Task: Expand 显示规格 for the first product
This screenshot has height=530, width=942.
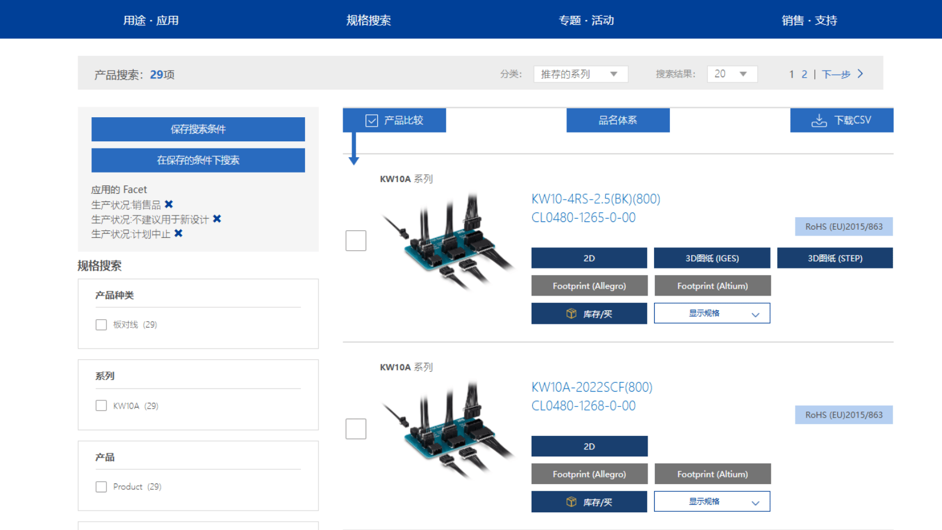Action: click(x=712, y=313)
